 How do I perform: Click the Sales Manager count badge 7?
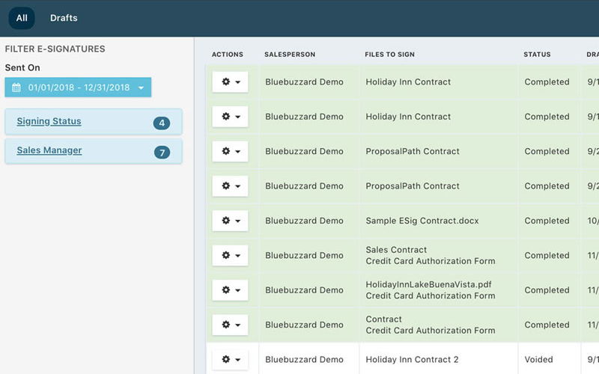tap(162, 153)
